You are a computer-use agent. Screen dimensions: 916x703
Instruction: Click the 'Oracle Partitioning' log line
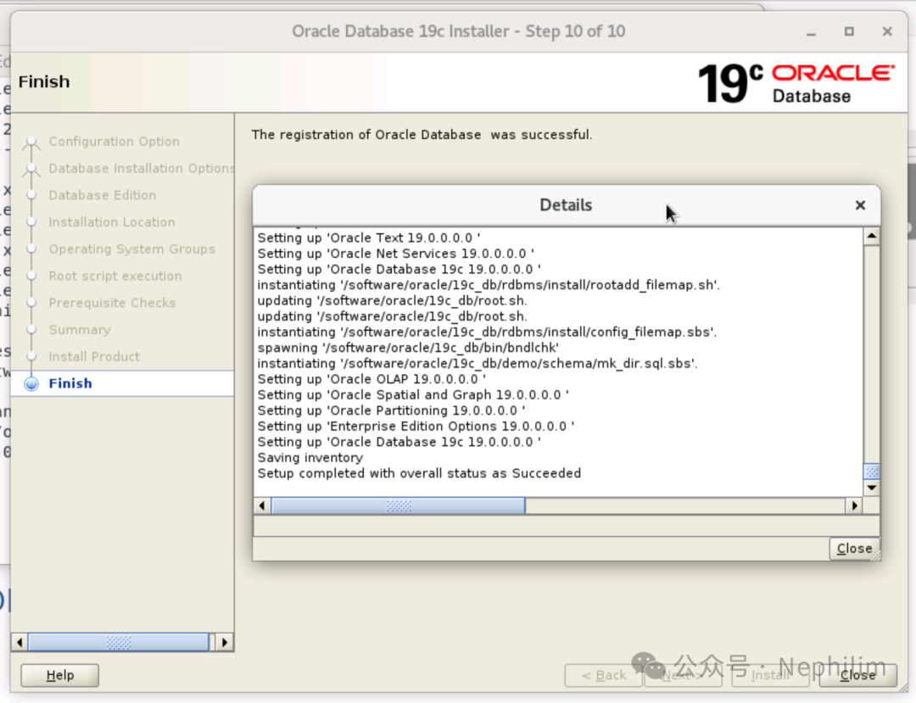coord(391,410)
